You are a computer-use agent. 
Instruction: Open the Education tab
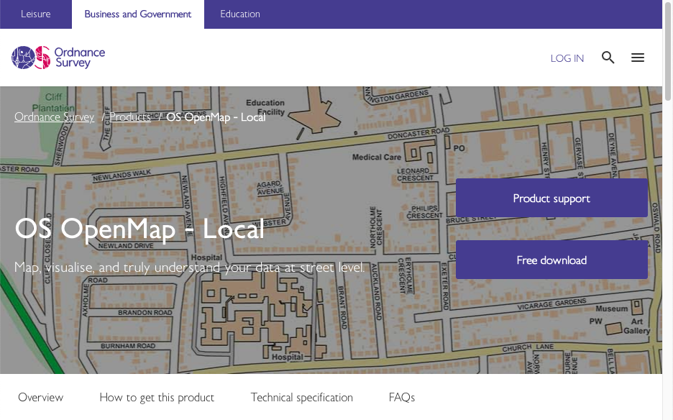pos(240,14)
